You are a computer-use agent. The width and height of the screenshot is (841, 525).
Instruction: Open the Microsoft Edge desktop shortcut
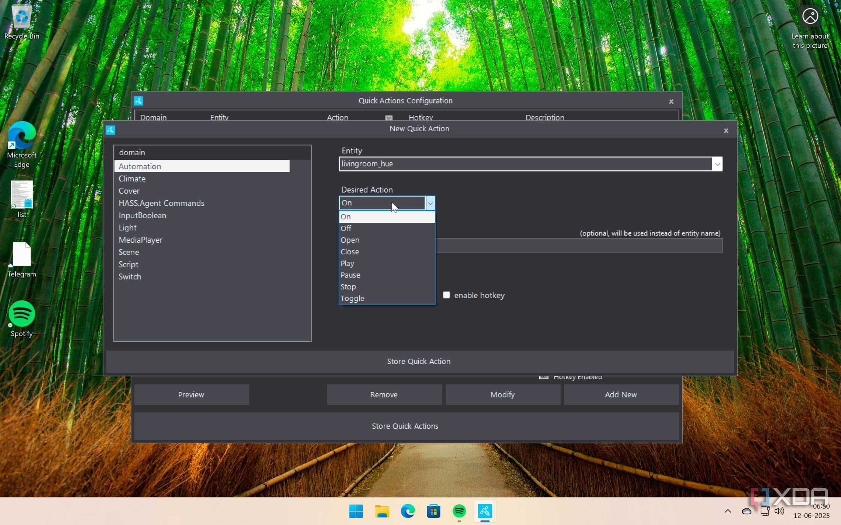click(21, 144)
